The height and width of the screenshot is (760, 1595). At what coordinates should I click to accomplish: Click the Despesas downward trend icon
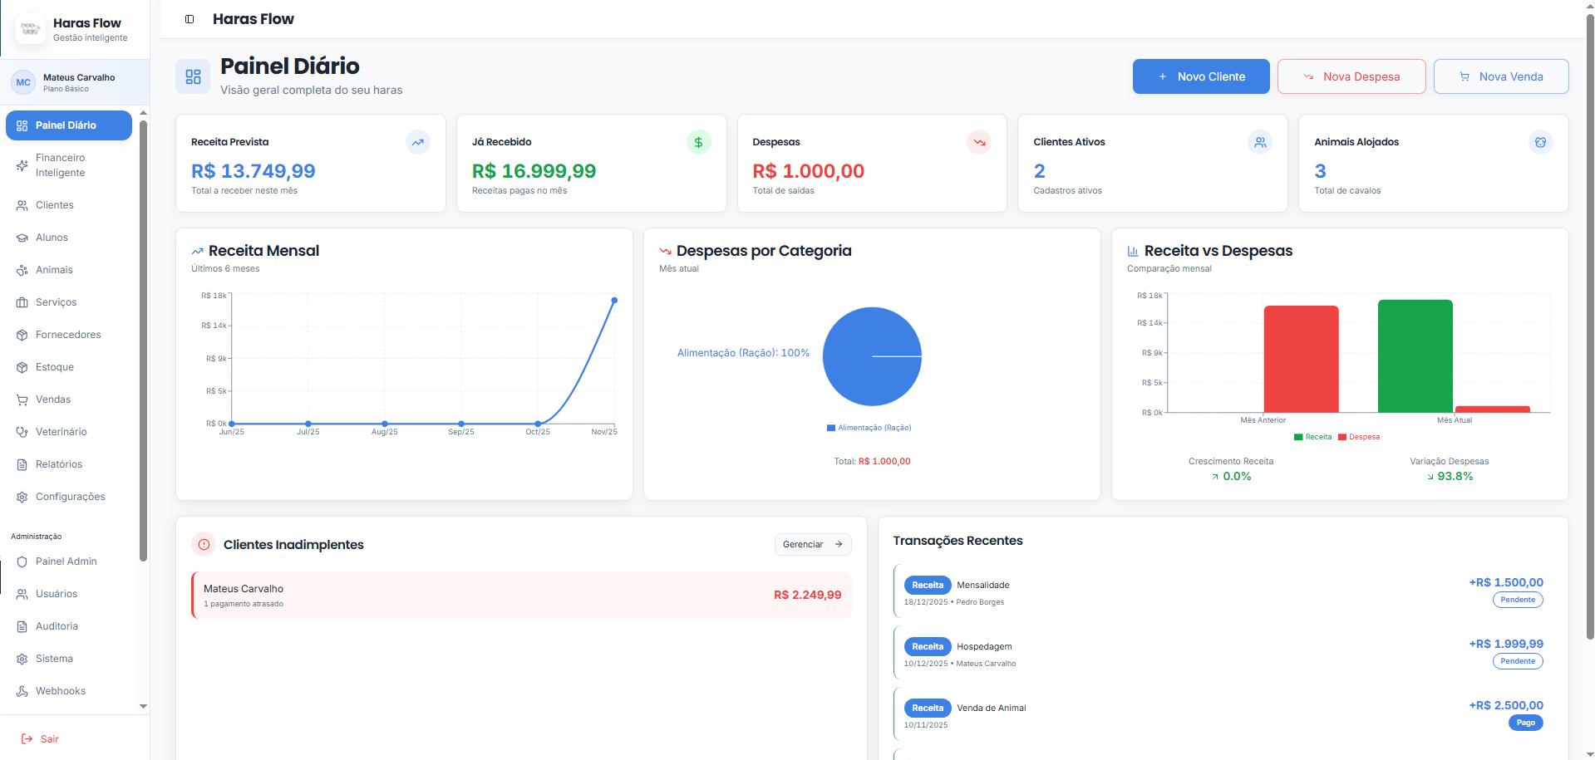(x=979, y=142)
